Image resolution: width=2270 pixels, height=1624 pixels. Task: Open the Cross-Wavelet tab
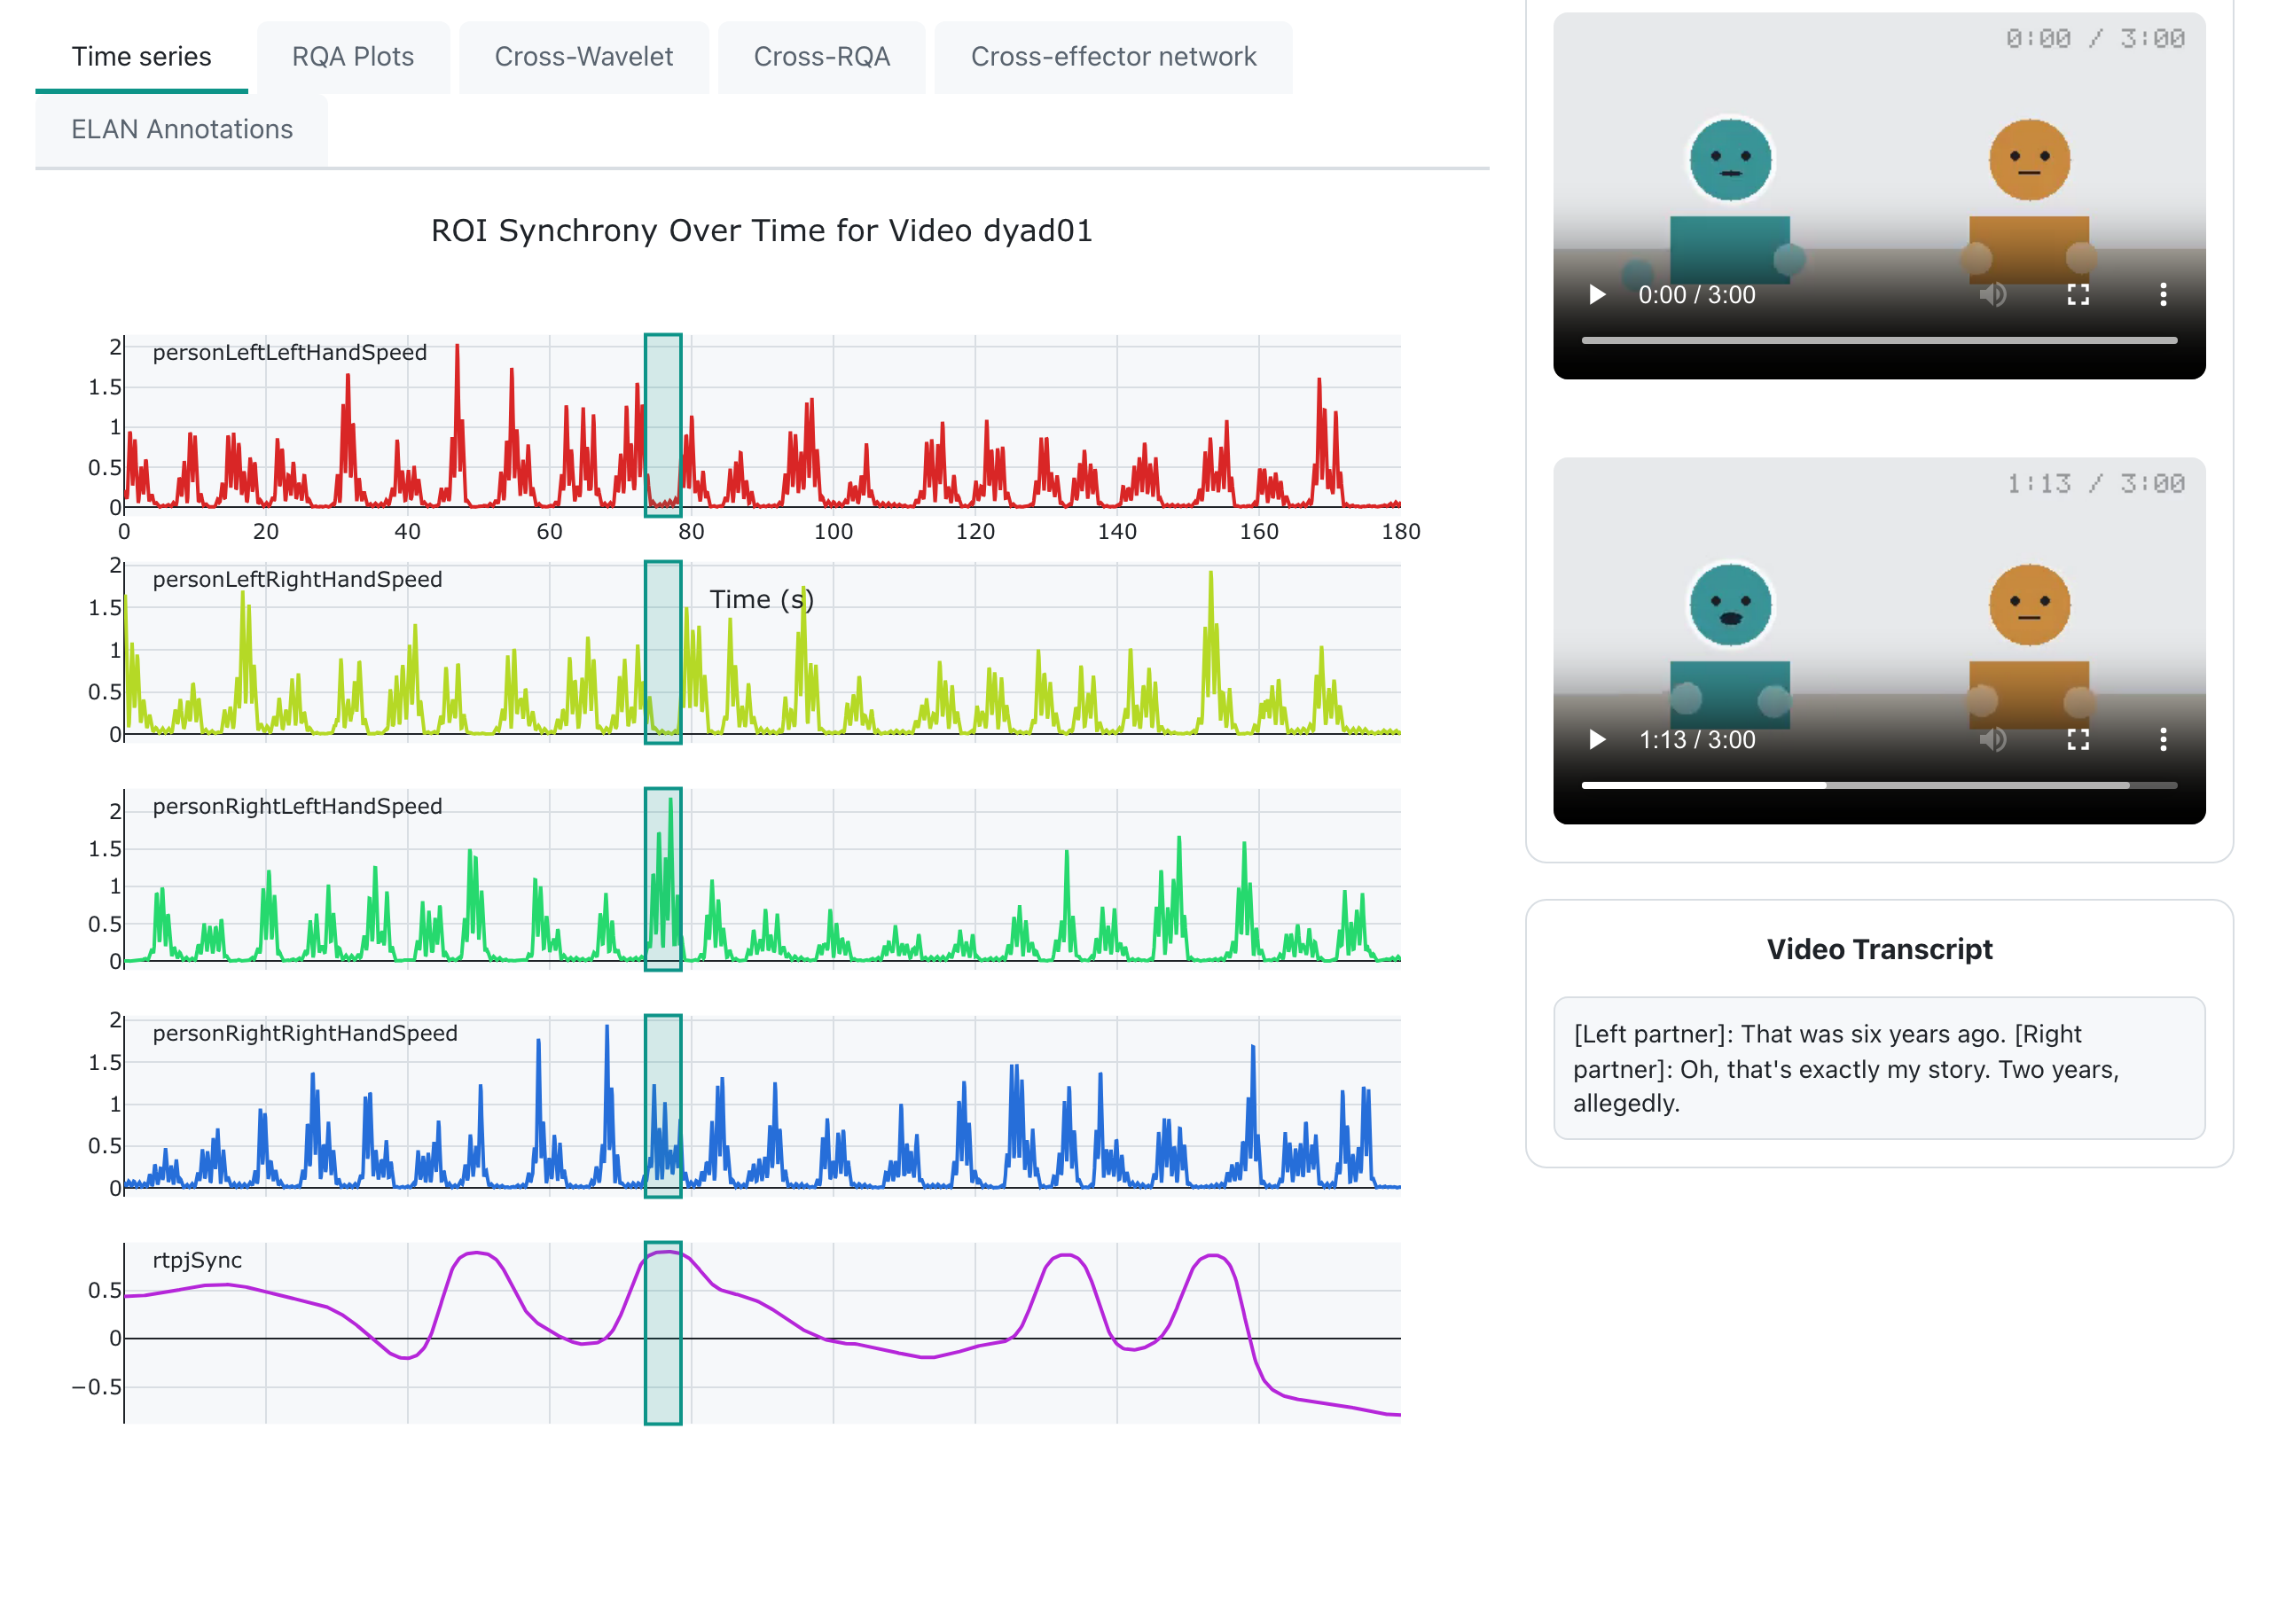(584, 57)
